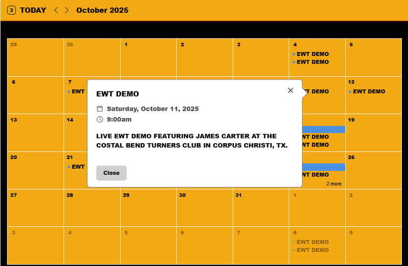Viewport: 408px width, 266px height.
Task: Select the October 31 day cell
Action: (261, 208)
